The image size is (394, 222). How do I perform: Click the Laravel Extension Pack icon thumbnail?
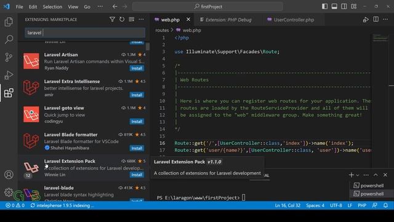click(31, 167)
